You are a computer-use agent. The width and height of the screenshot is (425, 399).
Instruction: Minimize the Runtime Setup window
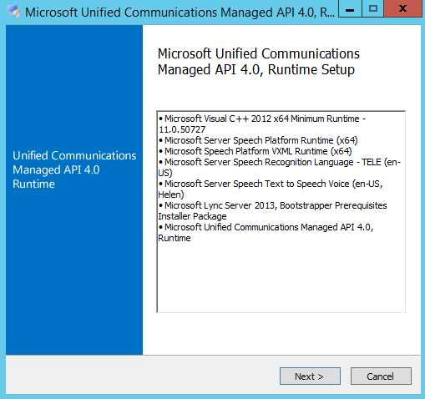click(x=350, y=9)
